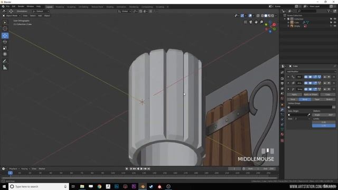
Task: Toggle selectability of Cube in outliner
Action: (x=331, y=22)
